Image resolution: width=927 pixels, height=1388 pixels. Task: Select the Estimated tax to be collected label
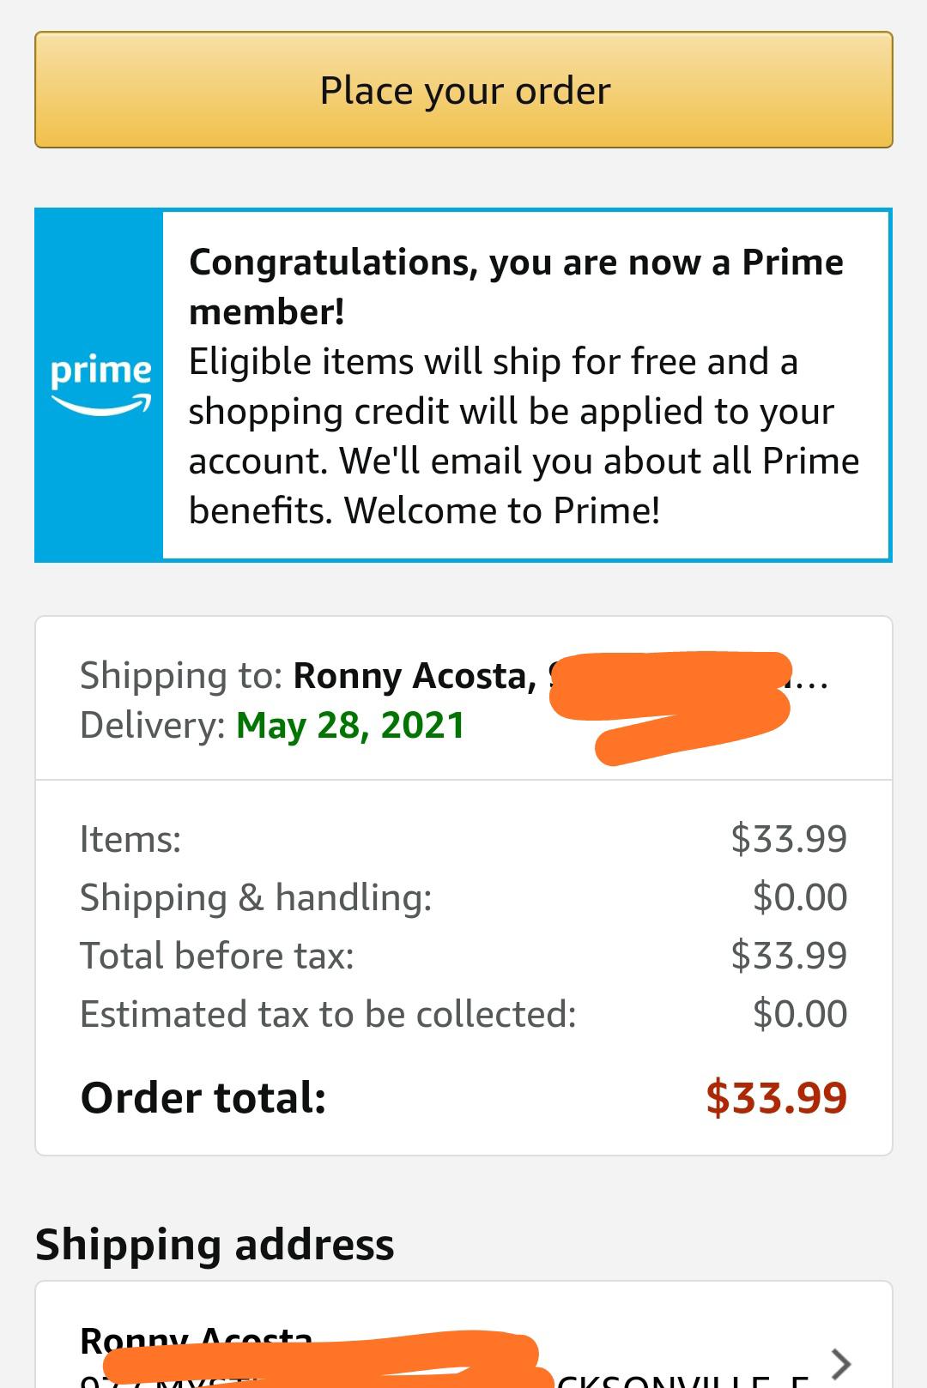tap(328, 1014)
